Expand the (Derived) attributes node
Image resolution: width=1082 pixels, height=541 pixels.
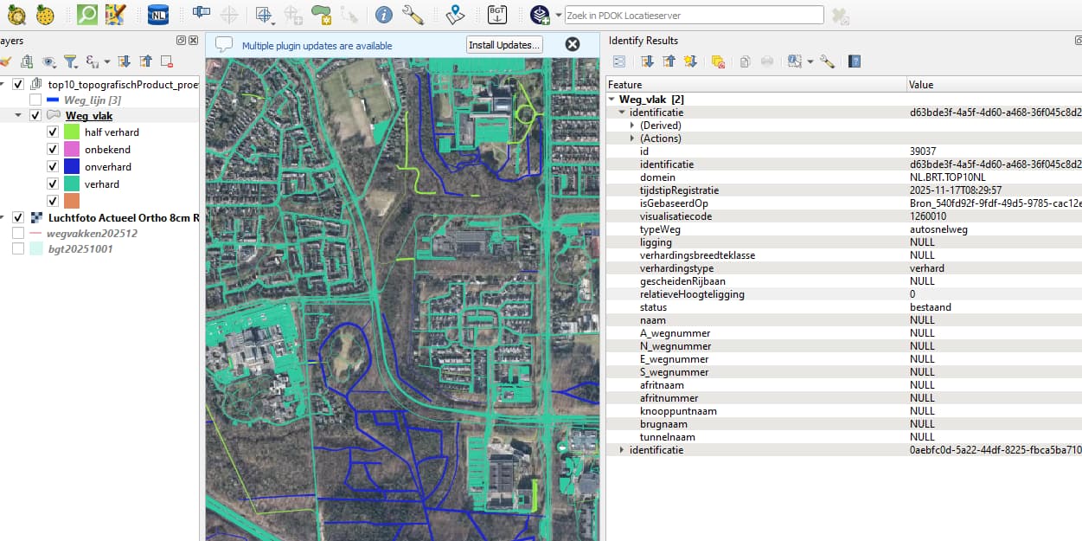[632, 126]
